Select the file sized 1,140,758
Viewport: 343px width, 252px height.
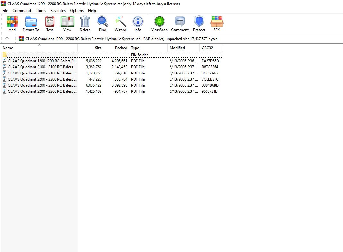point(42,73)
